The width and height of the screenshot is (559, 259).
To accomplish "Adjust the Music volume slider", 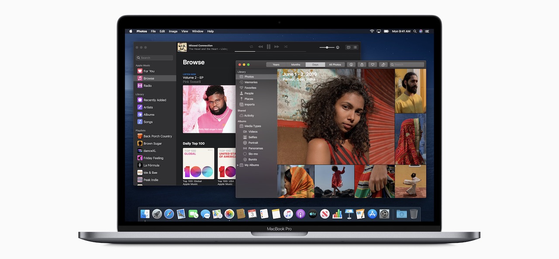I will tap(327, 47).
